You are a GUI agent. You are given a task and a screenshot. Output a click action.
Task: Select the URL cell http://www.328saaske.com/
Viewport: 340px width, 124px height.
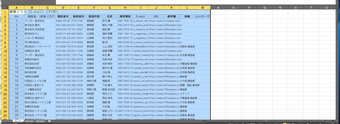(166, 25)
